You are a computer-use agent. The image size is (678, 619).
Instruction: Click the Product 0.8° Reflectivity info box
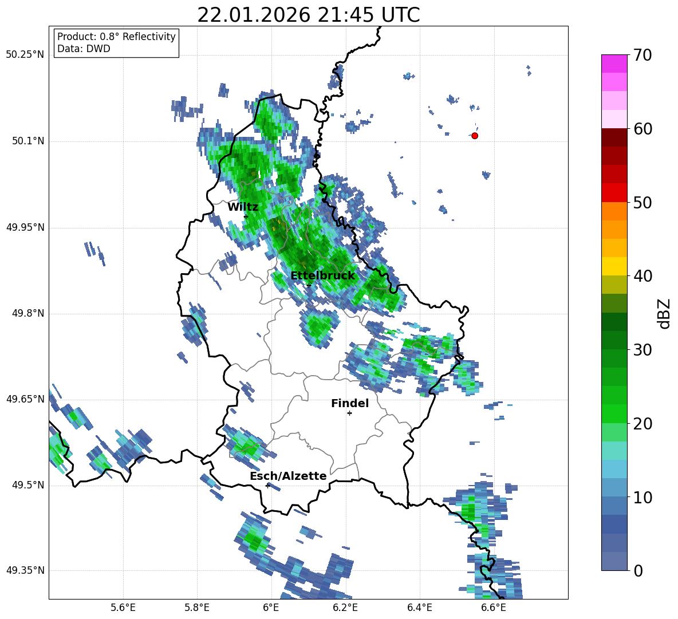coord(116,43)
